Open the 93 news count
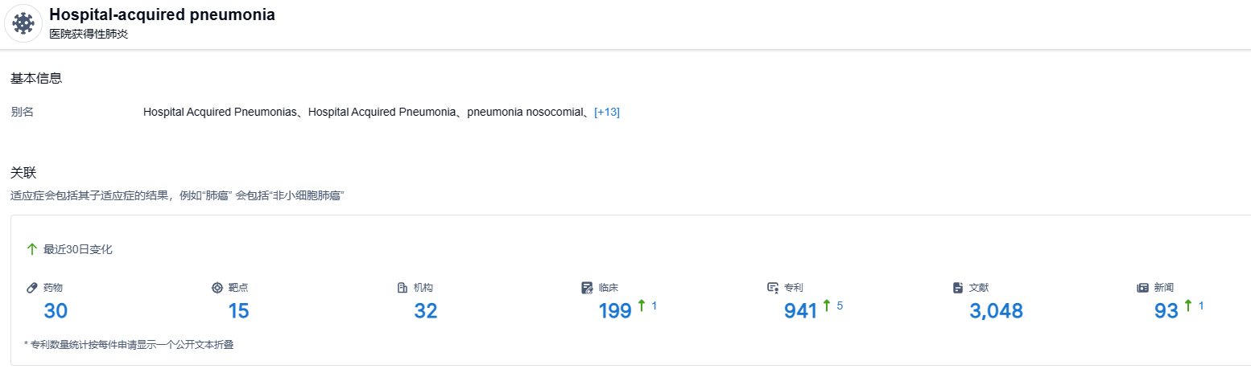 pyautogui.click(x=1166, y=311)
